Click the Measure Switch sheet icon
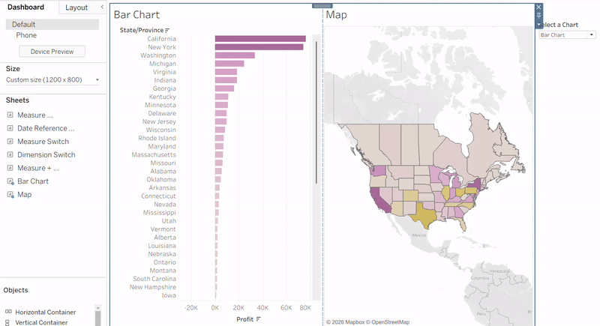Viewport: 600px width, 326px height. (x=10, y=142)
